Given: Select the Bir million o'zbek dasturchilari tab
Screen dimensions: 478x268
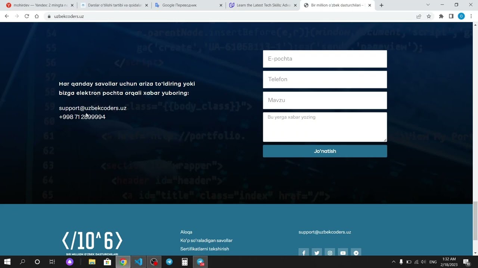Looking at the screenshot, I should pyautogui.click(x=337, y=5).
